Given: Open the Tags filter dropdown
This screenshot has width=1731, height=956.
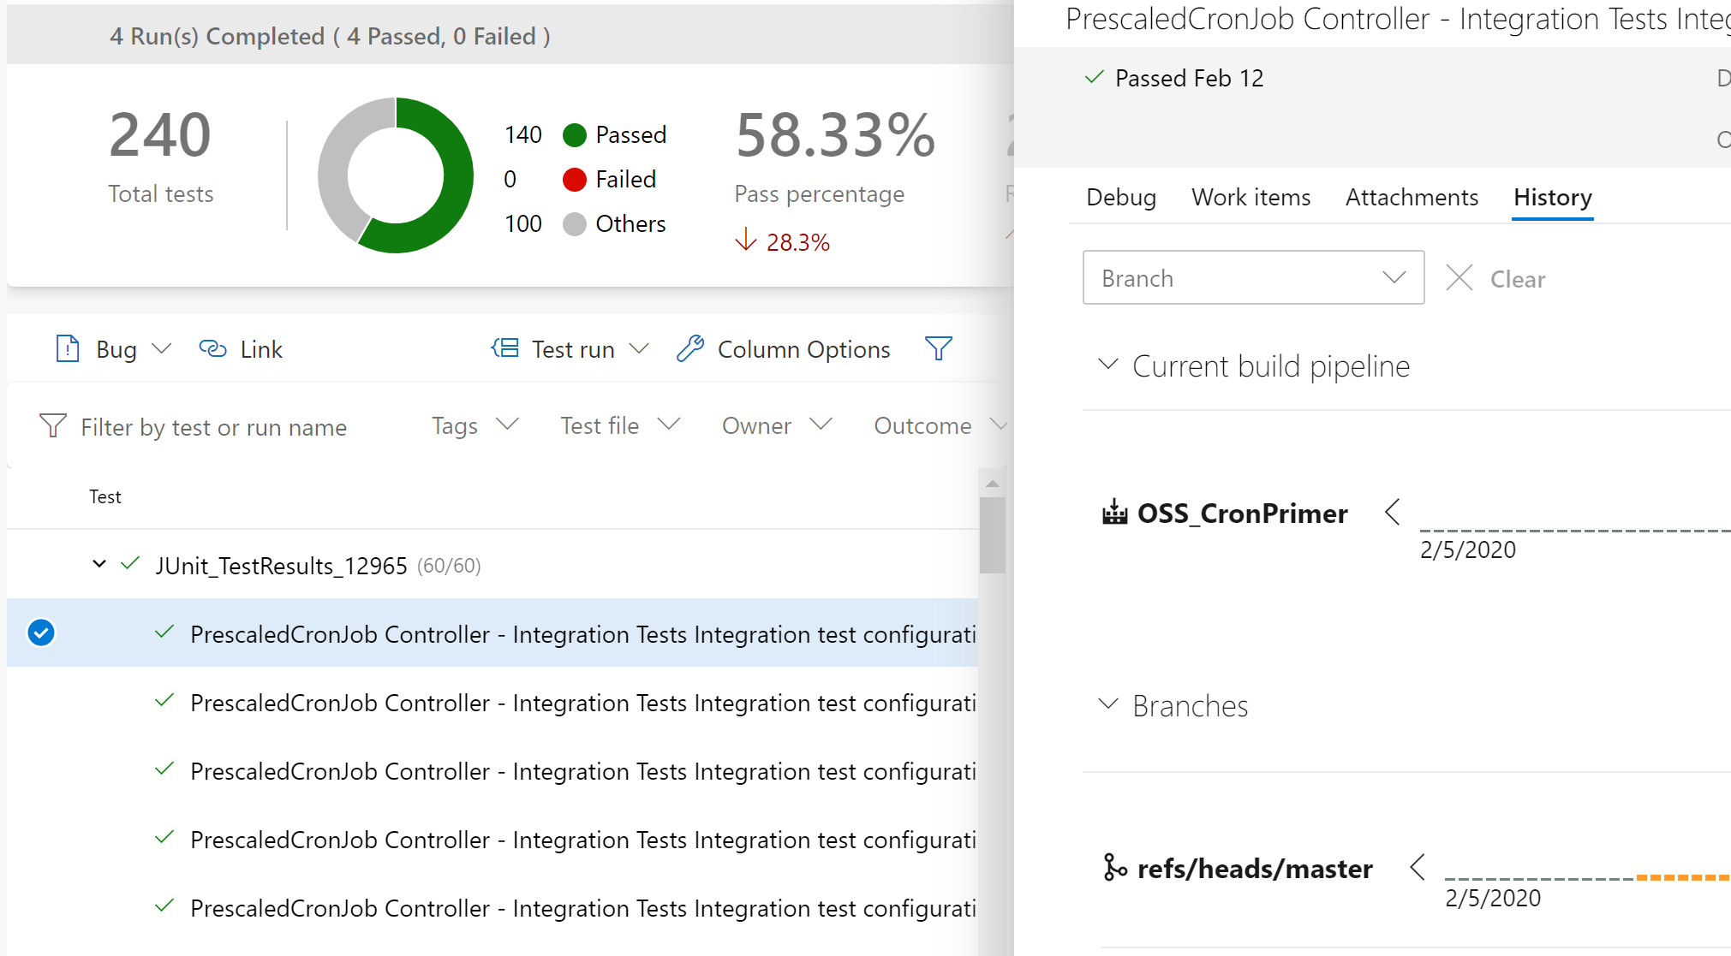Looking at the screenshot, I should pyautogui.click(x=475, y=425).
